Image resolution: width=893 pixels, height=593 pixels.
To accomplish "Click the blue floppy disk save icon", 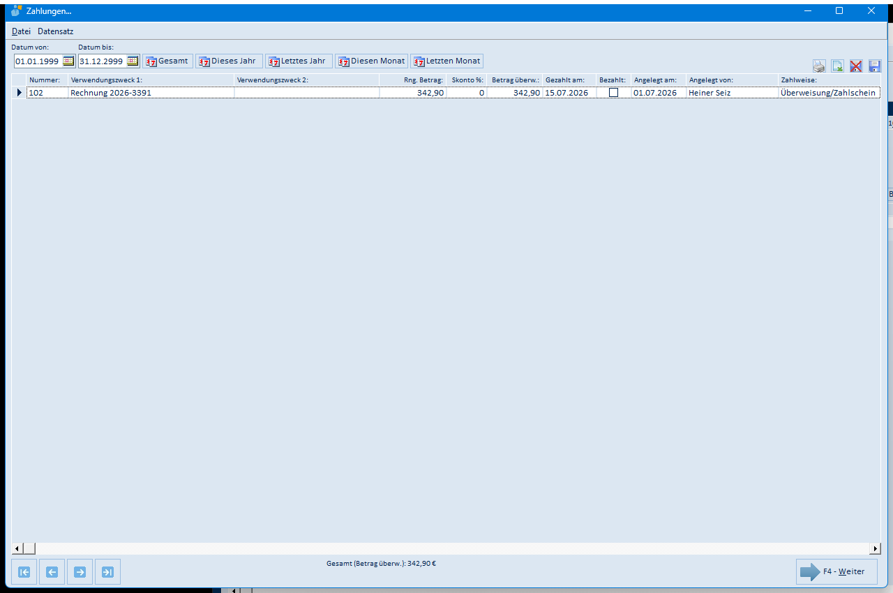I will 875,66.
